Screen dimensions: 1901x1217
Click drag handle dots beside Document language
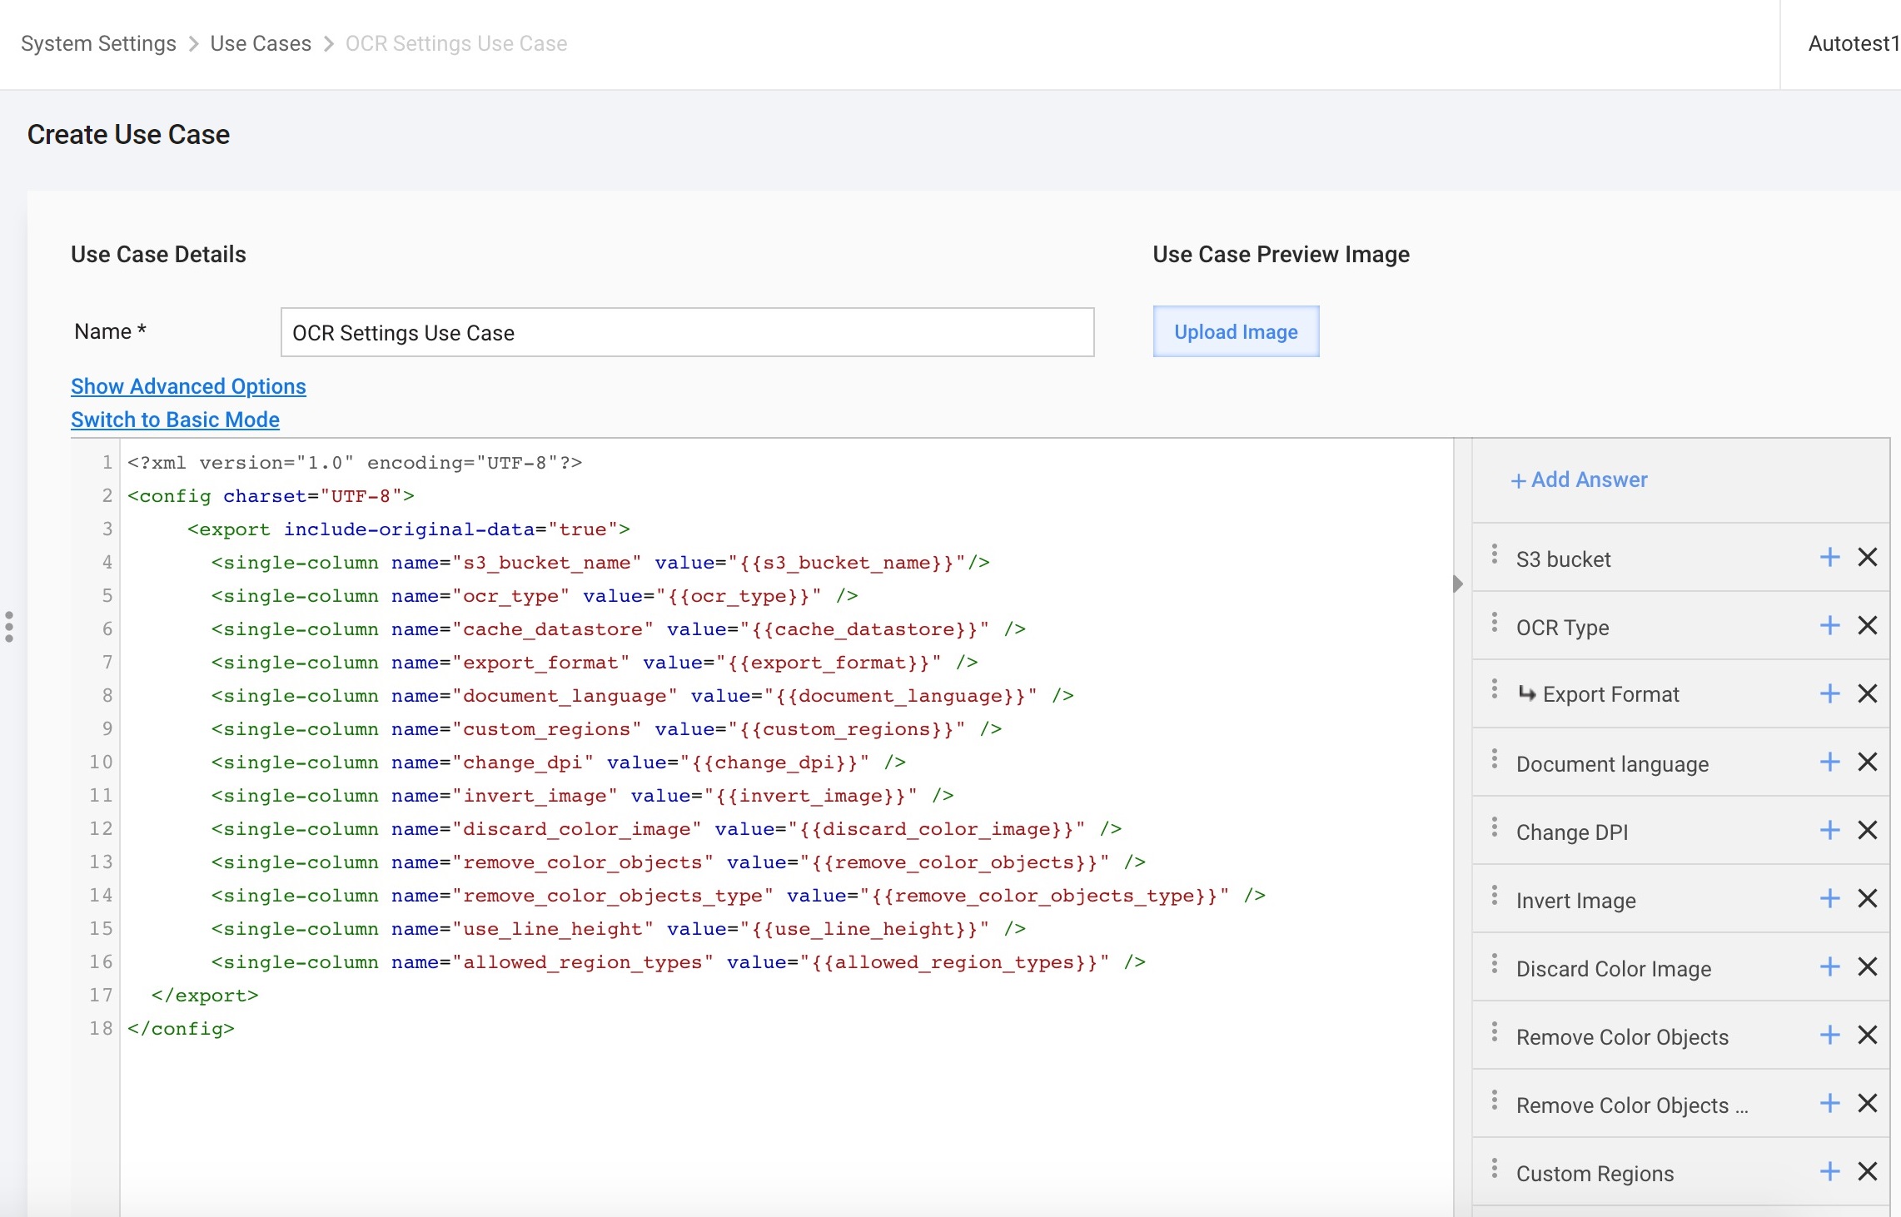coord(1495,758)
